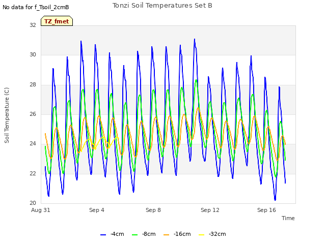Click the 20 y-axis tick label
The image size is (326, 244).
click(33, 203)
